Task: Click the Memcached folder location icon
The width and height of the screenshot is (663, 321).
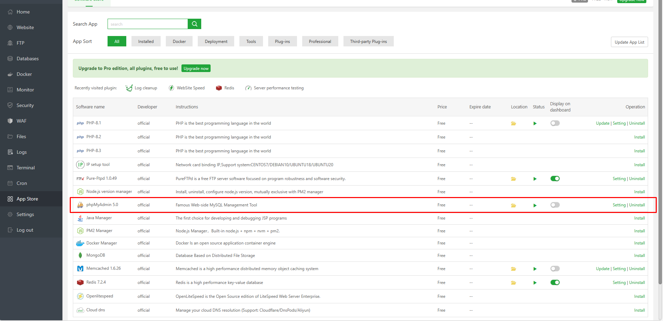Action: pyautogui.click(x=513, y=269)
